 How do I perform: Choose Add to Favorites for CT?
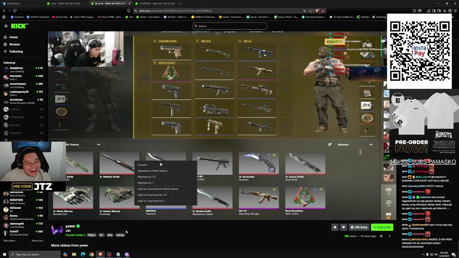[152, 195]
